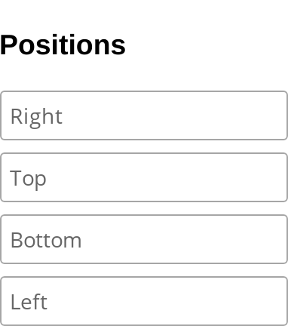Place cursor in the Bottom text box
288x326 pixels.
[x=144, y=239]
